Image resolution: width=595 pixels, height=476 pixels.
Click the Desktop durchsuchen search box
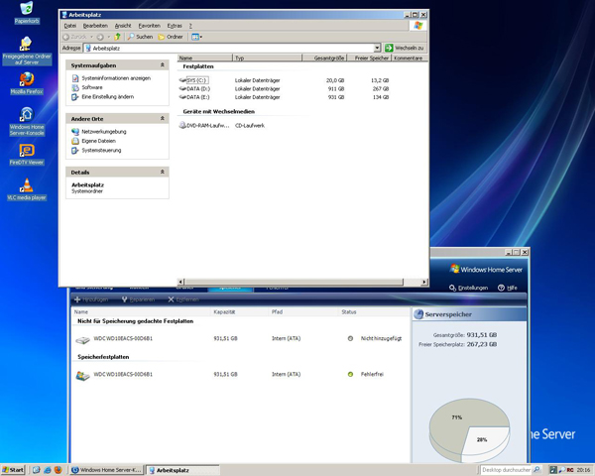(506, 470)
